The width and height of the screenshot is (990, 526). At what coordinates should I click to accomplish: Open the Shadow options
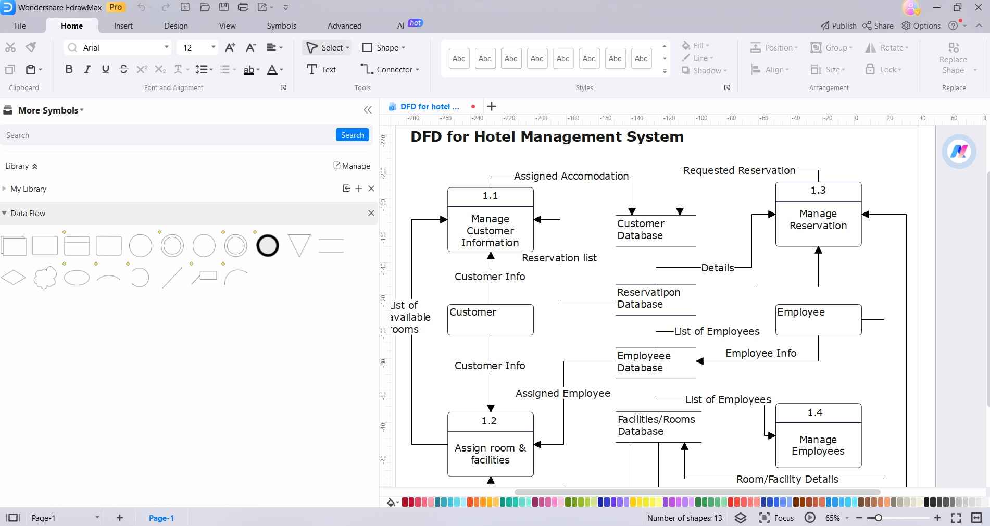click(704, 70)
